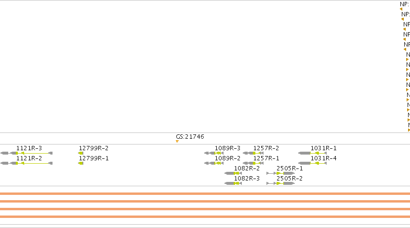Click the GS:21746 label
410x228 pixels.
pos(190,136)
